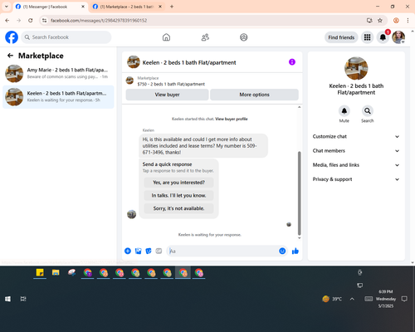Open Task View on the taskbar

23,299
